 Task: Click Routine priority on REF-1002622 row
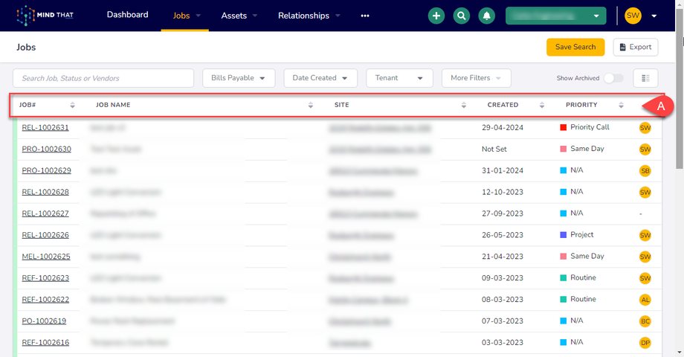tap(583, 300)
